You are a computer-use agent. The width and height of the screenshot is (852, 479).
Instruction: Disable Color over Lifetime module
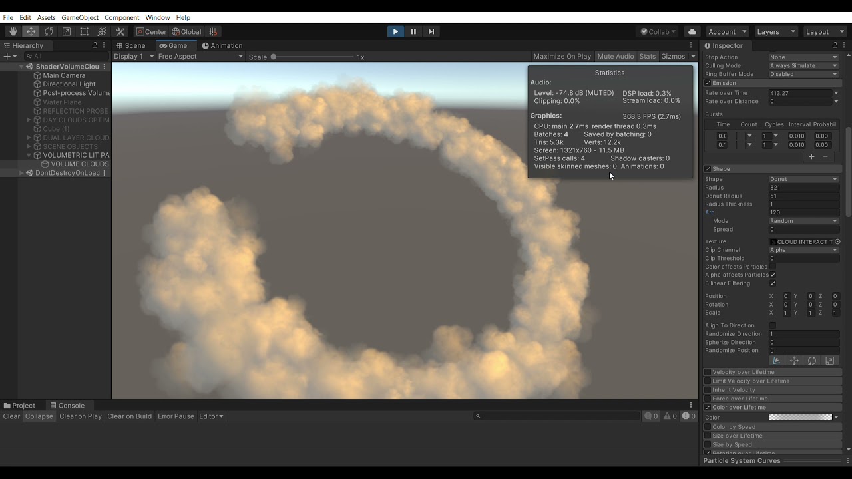click(x=708, y=407)
